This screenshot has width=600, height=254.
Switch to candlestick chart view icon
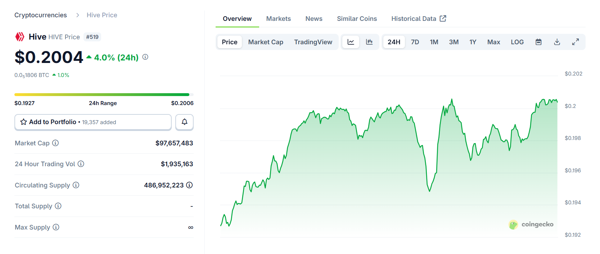[369, 42]
